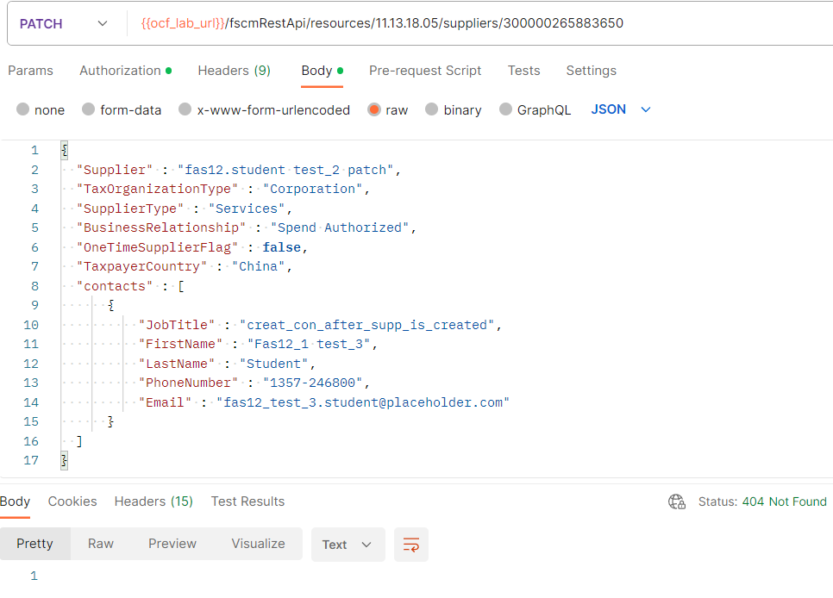
Task: Open the Text response format dropdown
Action: [x=348, y=545]
